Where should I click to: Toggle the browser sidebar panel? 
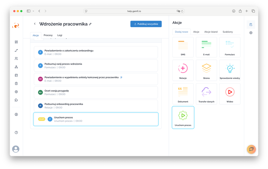[29, 11]
